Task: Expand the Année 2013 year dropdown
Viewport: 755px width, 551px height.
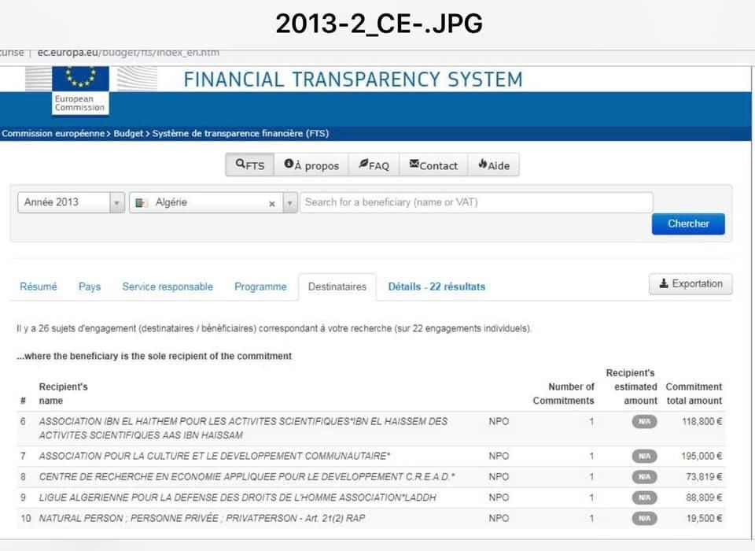Action: click(117, 203)
